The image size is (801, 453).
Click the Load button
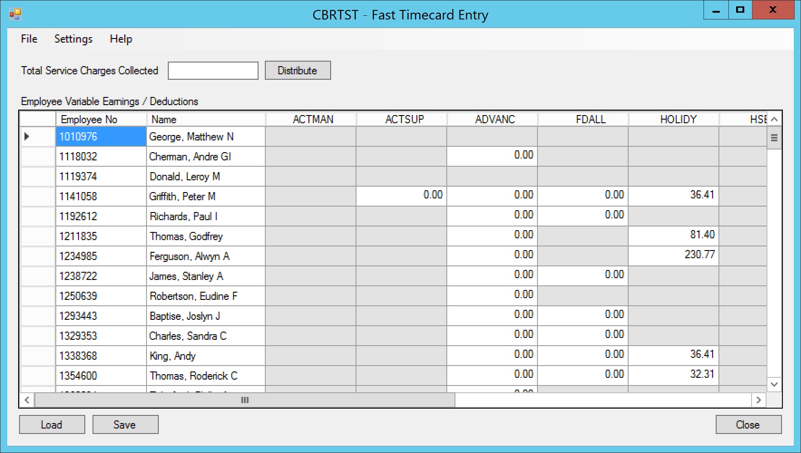(52, 424)
